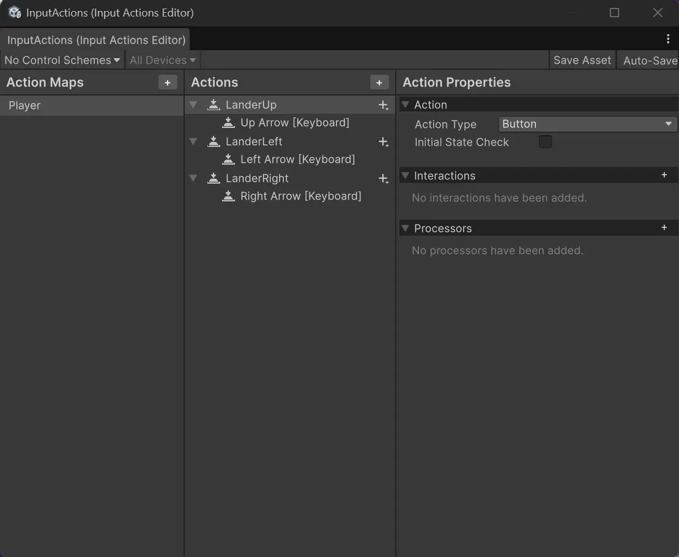Collapse the Processors section foldout

[405, 228]
